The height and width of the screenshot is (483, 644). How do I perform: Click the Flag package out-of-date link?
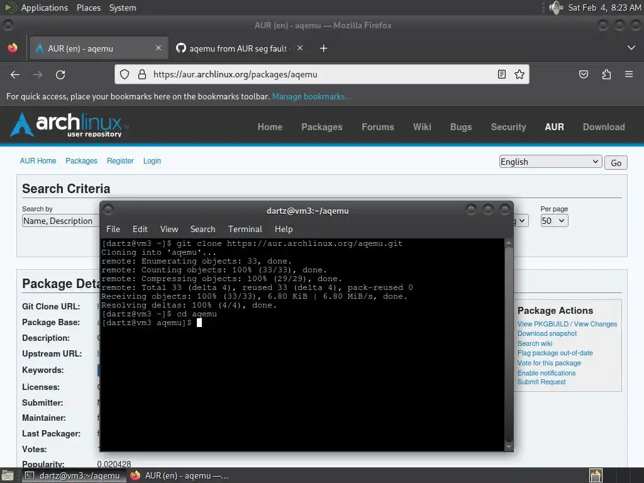555,353
